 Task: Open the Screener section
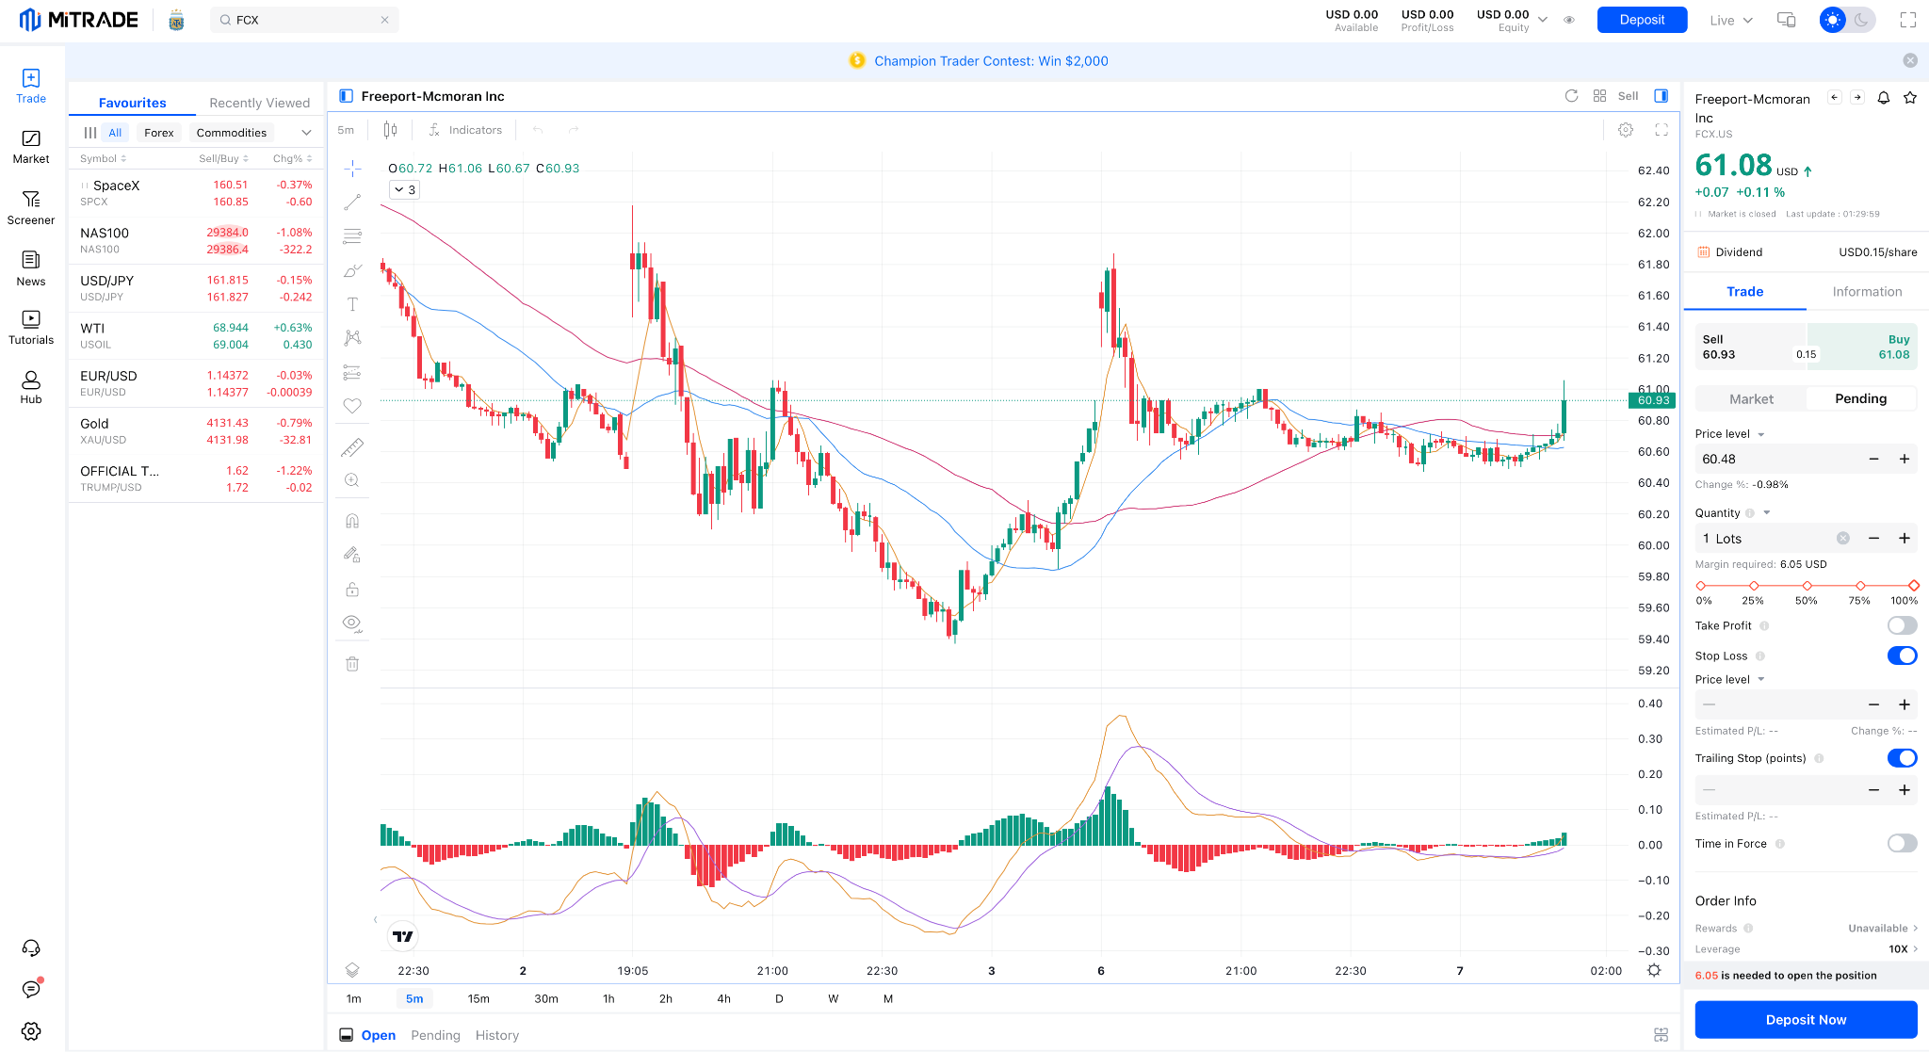tap(31, 207)
